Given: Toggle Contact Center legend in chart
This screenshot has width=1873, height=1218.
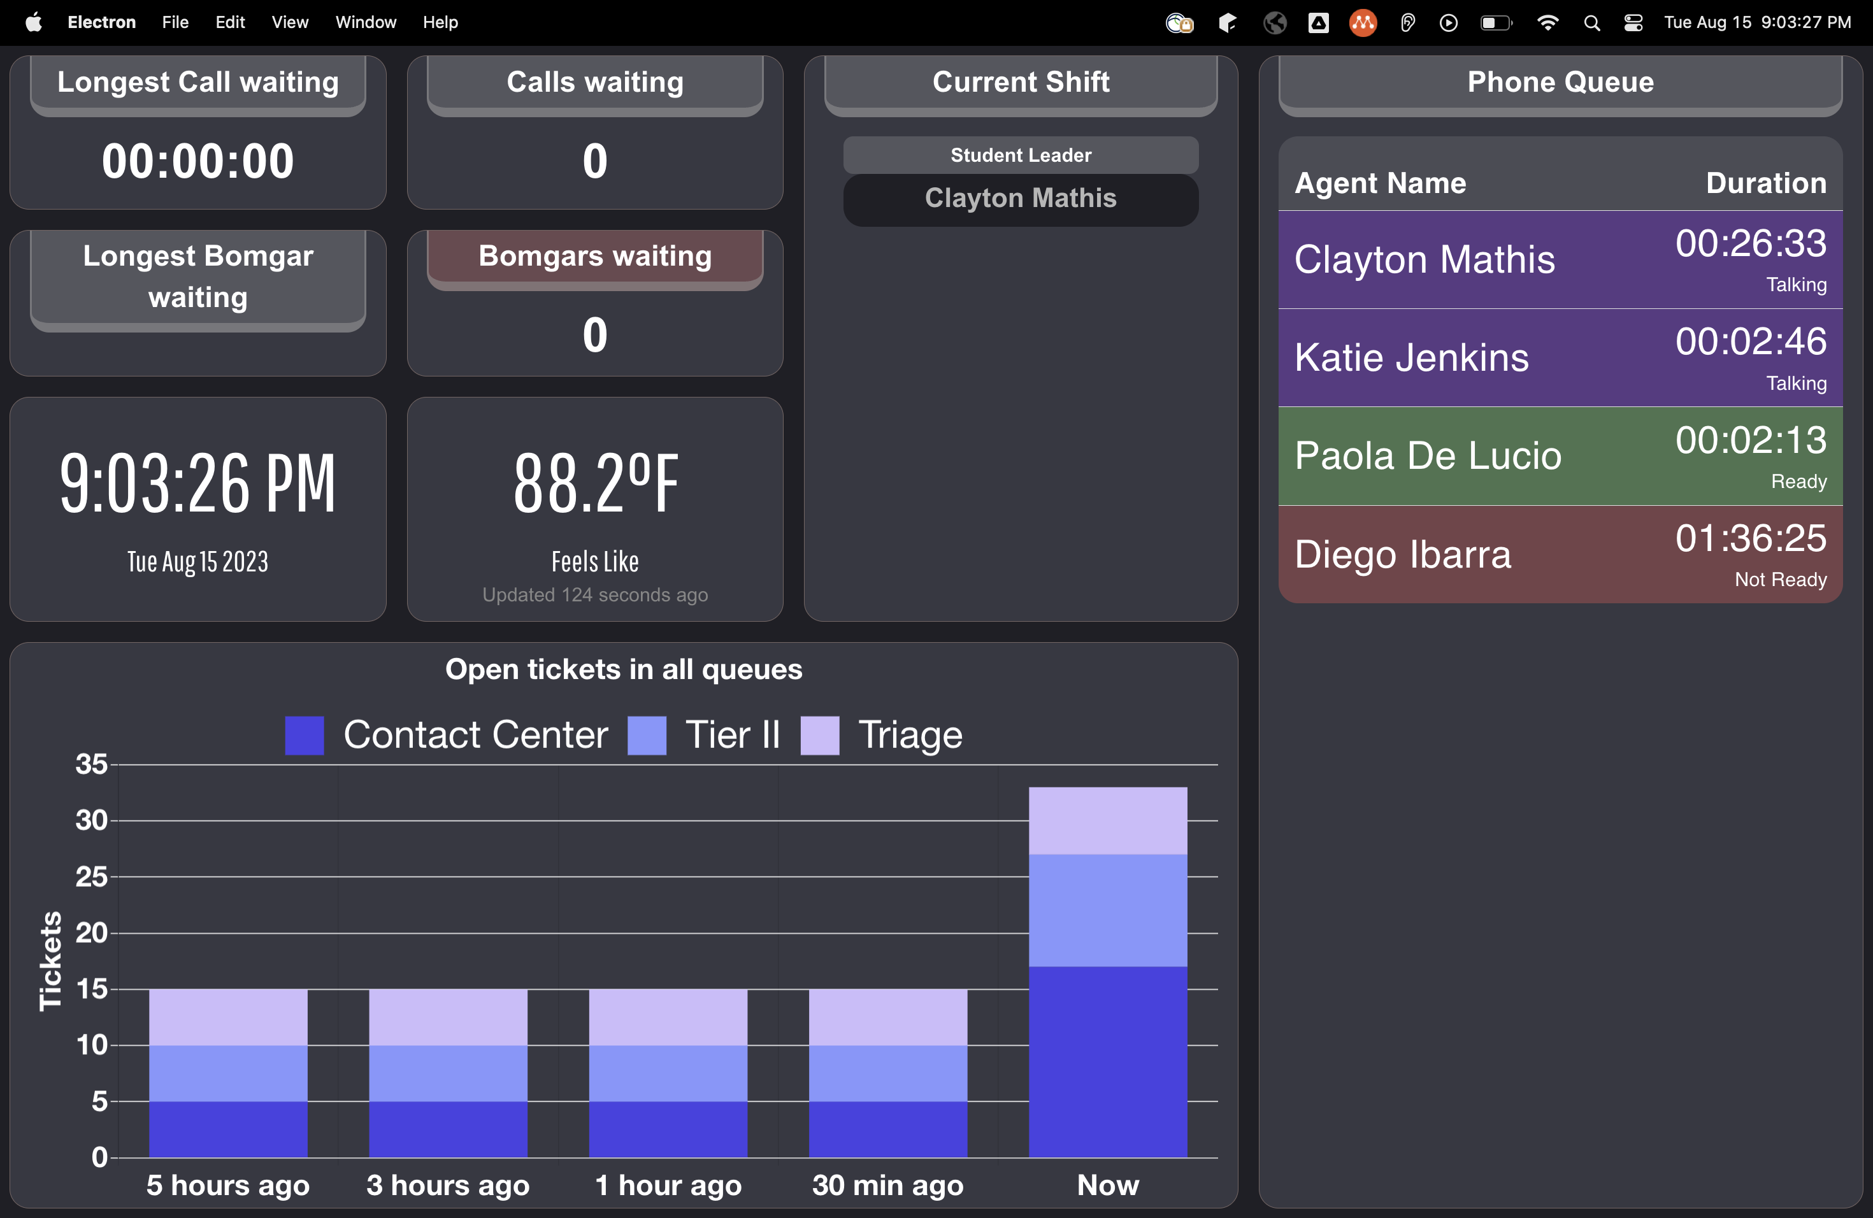Looking at the screenshot, I should pos(446,735).
